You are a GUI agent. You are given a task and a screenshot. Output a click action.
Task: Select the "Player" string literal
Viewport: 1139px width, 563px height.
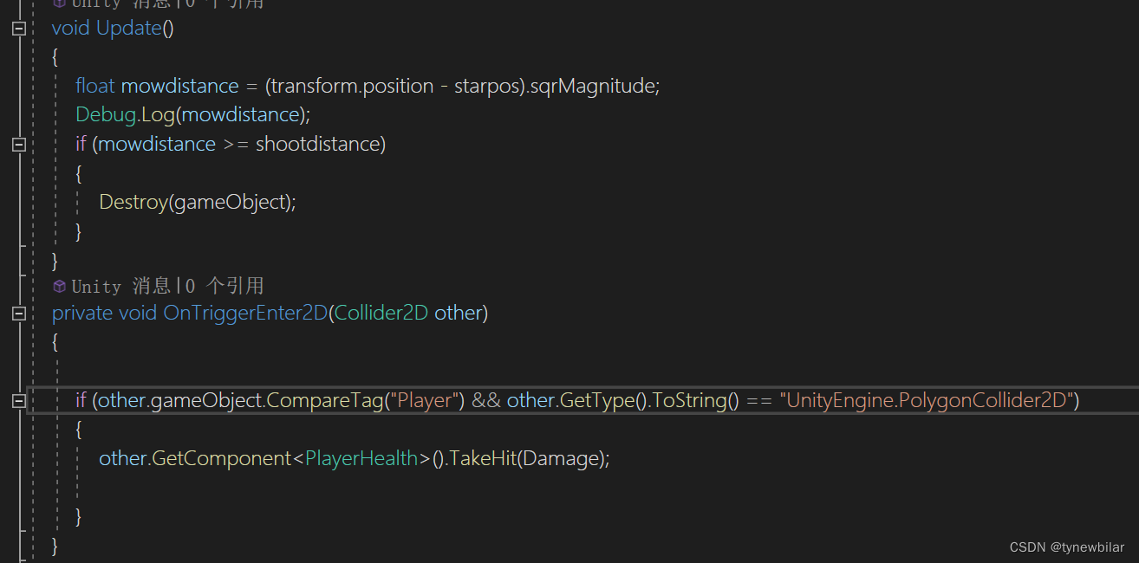point(426,400)
